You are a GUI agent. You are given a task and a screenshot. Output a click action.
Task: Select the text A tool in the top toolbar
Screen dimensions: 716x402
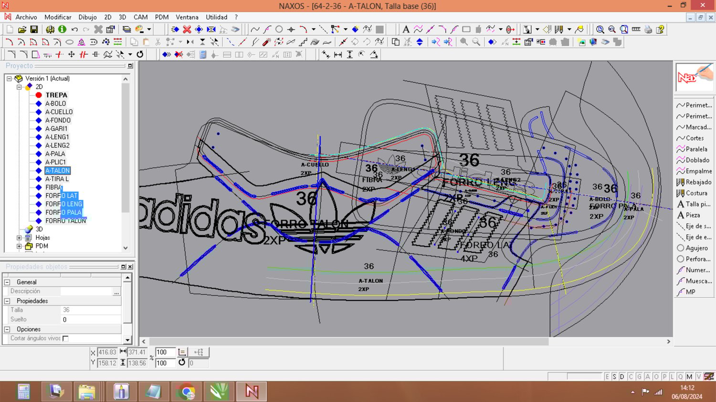(406, 30)
